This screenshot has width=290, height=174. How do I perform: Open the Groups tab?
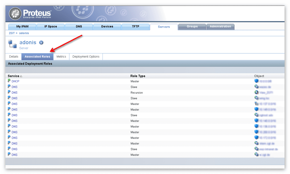192,27
